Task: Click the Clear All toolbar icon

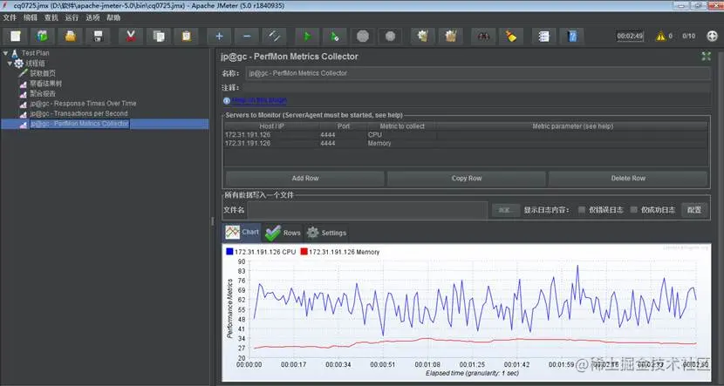Action: [451, 37]
